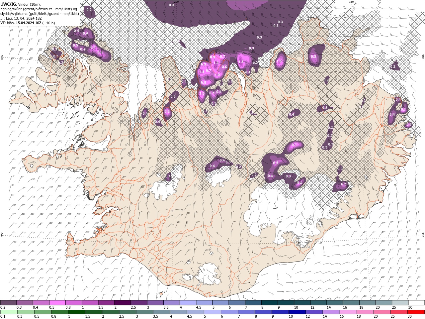Viewport: 425px width, 319px height.
Task: Pick the 12 indigo-purple swatch in lower legend row
Action: [314, 312]
